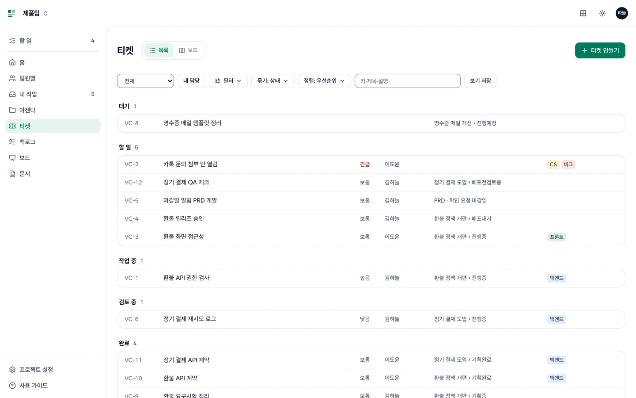Click the CS tag on VC-2

pos(553,165)
